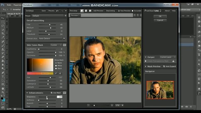This screenshot has height=113, width=201.
Task: Click the OK button
Action: (x=160, y=16)
